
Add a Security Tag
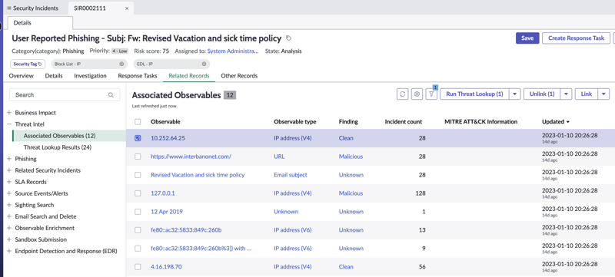click(28, 64)
